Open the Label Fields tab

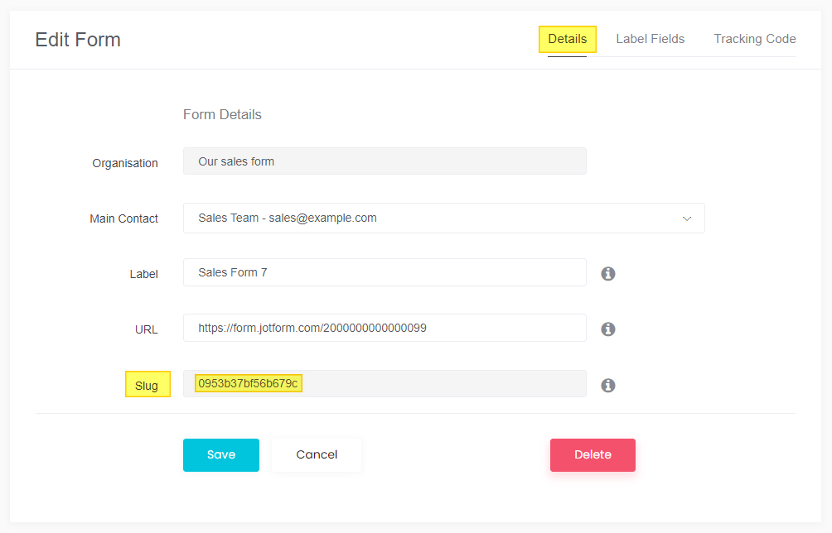650,39
